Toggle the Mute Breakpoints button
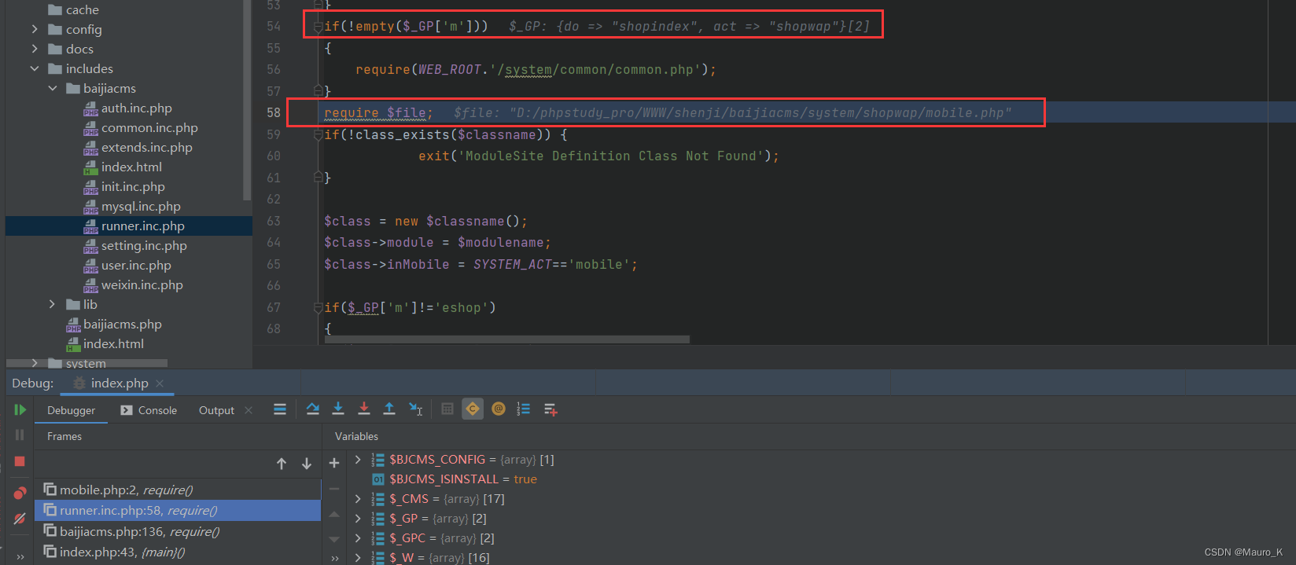The width and height of the screenshot is (1296, 565). coord(20,519)
